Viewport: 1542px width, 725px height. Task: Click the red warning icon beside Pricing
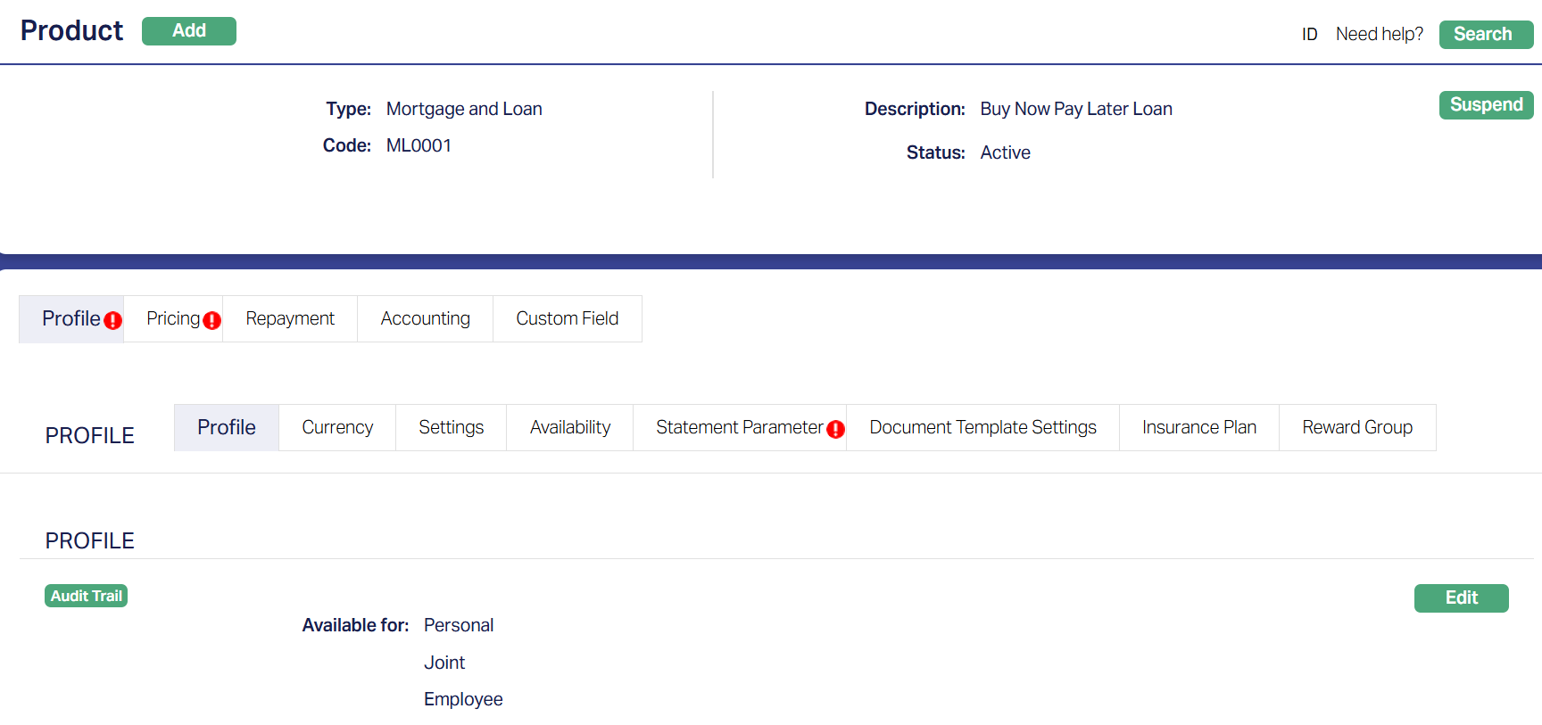pyautogui.click(x=211, y=321)
